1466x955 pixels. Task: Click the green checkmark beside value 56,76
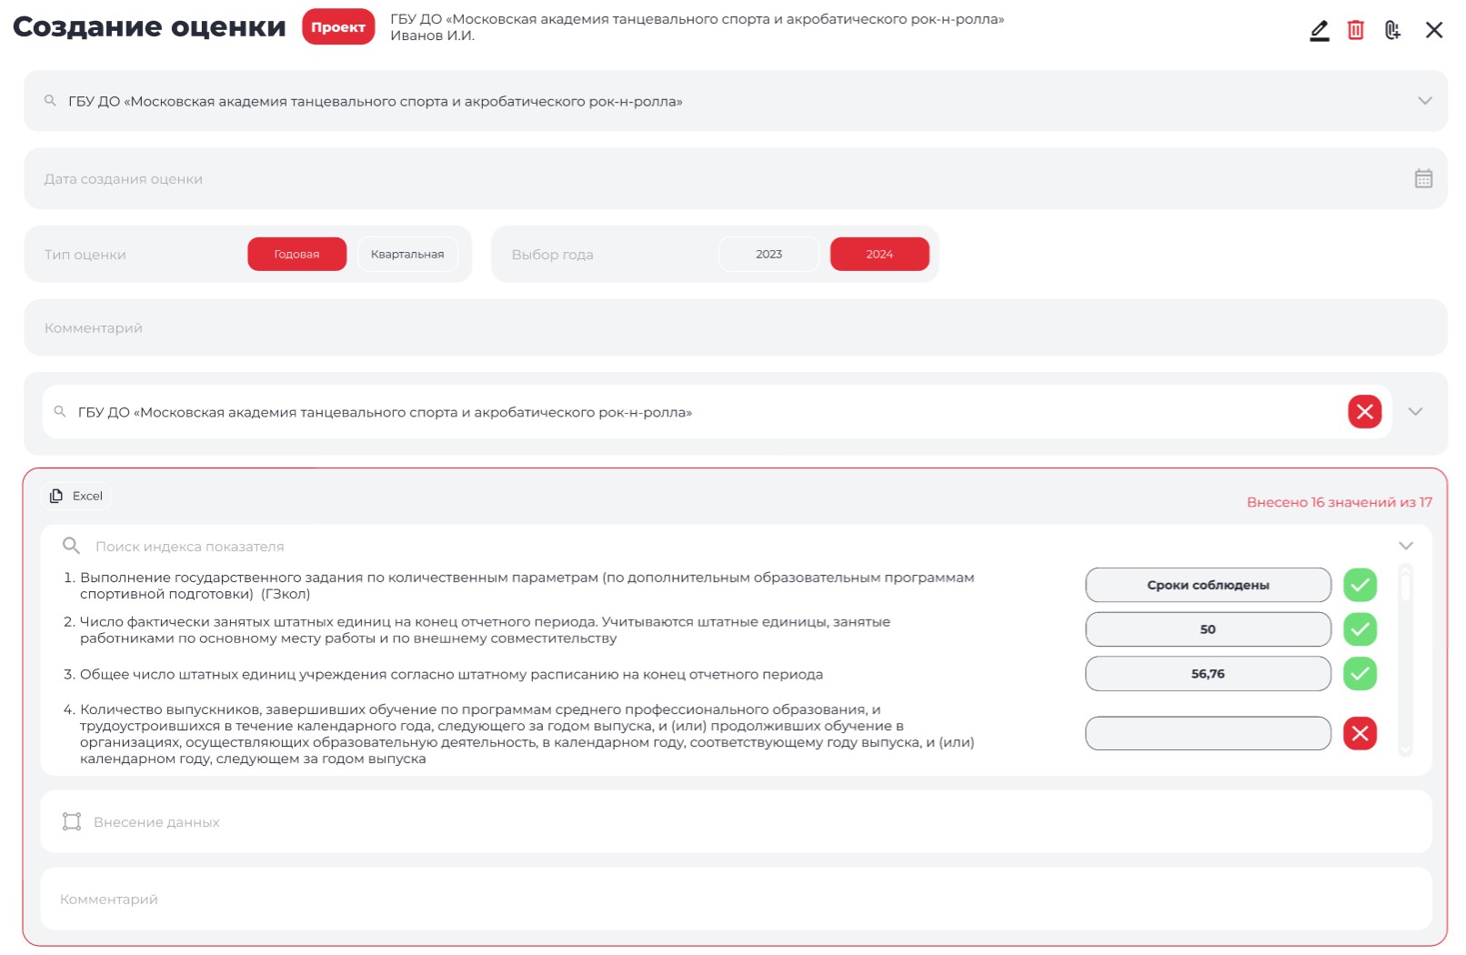[x=1360, y=674]
